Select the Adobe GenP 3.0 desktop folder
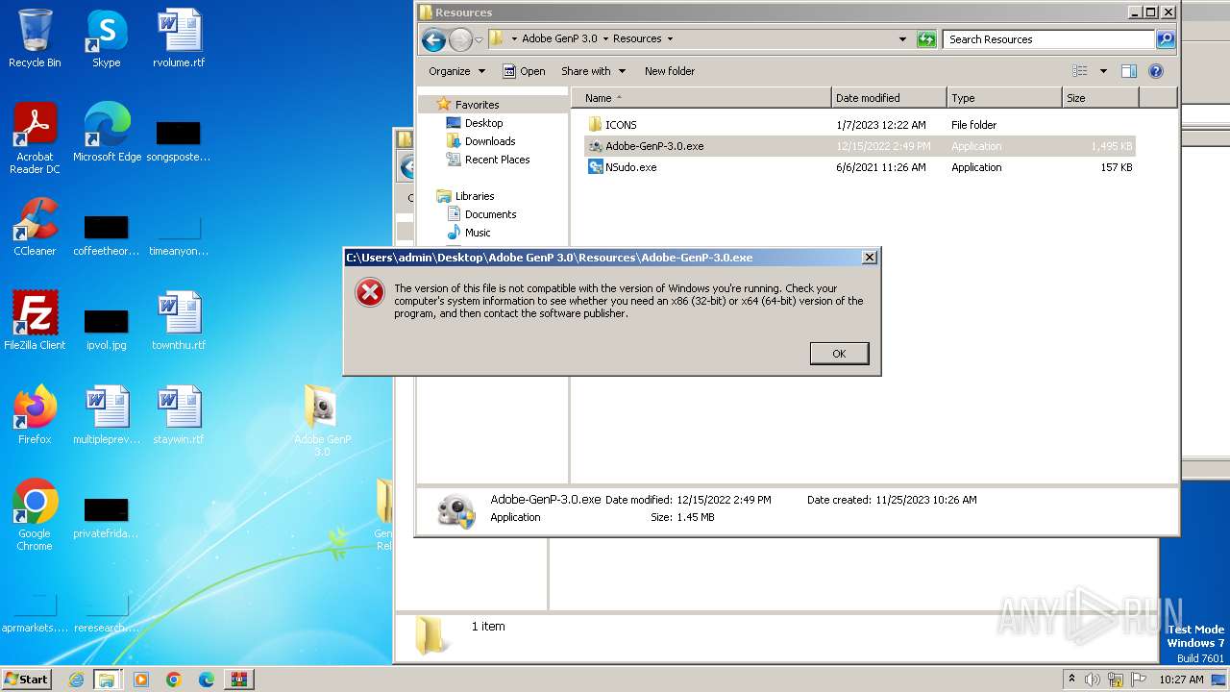This screenshot has height=692, width=1230. point(323,421)
